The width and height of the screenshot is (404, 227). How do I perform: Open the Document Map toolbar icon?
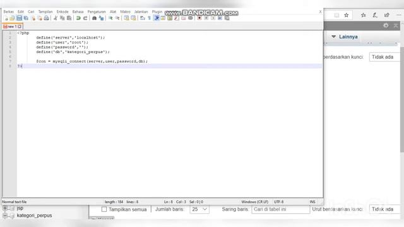(170, 18)
